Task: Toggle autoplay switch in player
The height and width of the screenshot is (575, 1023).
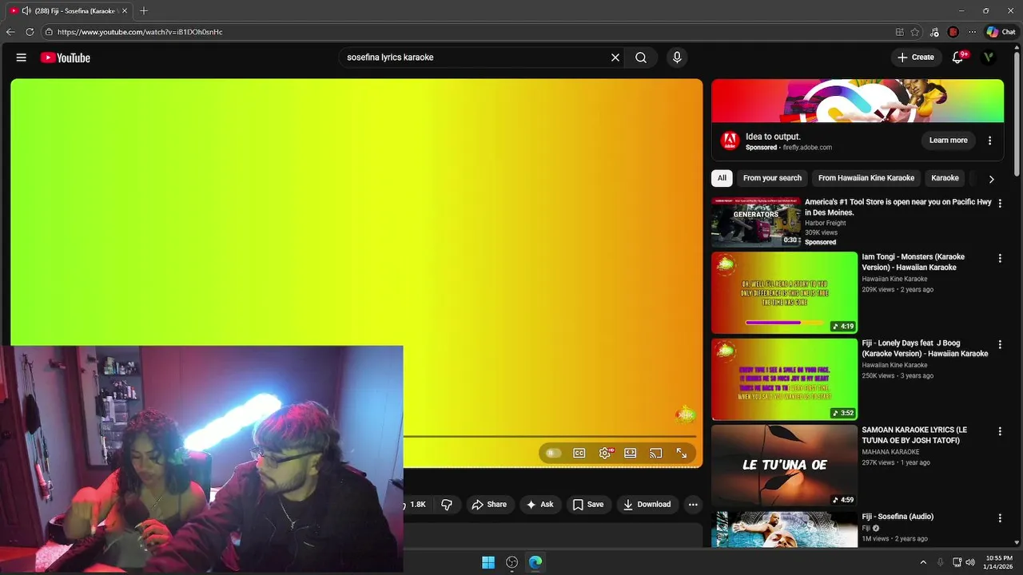Action: (x=553, y=453)
